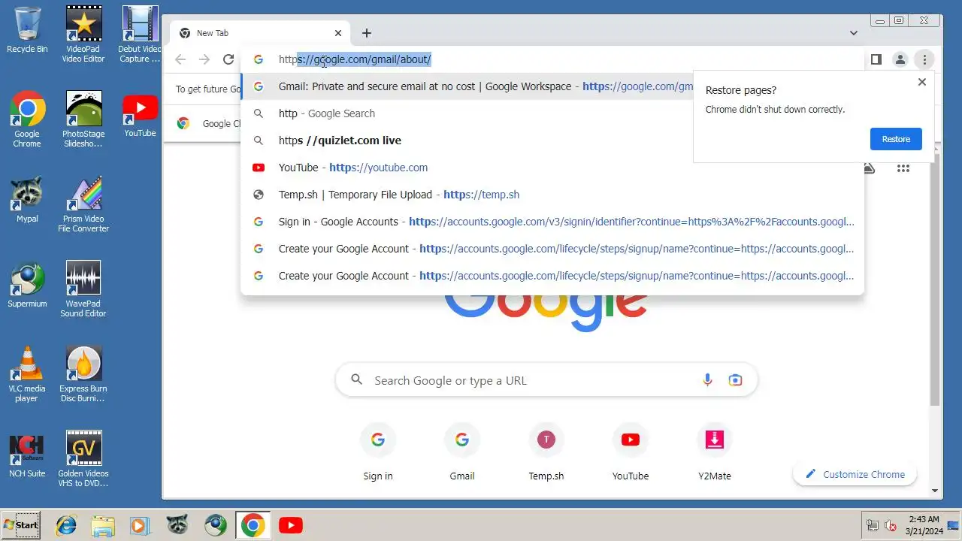Viewport: 962px width, 541px height.
Task: Open the Start menu button
Action: pyautogui.click(x=22, y=525)
